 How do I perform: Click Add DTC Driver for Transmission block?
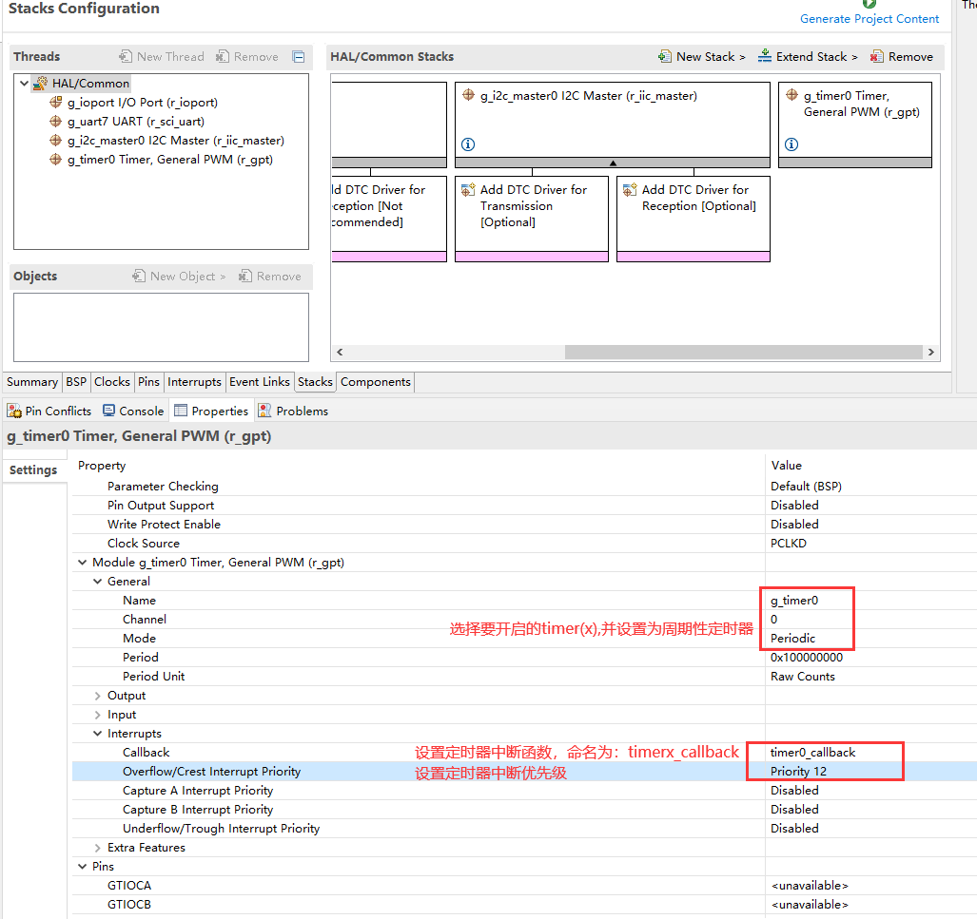click(531, 213)
